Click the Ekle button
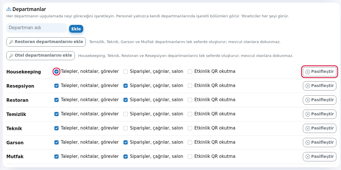 tap(76, 29)
